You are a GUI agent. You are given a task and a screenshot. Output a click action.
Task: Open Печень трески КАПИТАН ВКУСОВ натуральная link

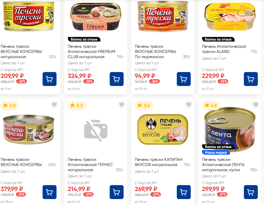[158, 162]
